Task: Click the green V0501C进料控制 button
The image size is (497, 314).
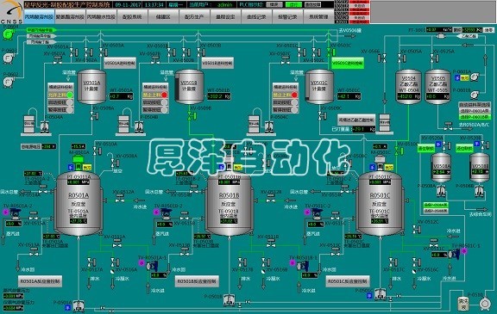Action: pyautogui.click(x=348, y=63)
